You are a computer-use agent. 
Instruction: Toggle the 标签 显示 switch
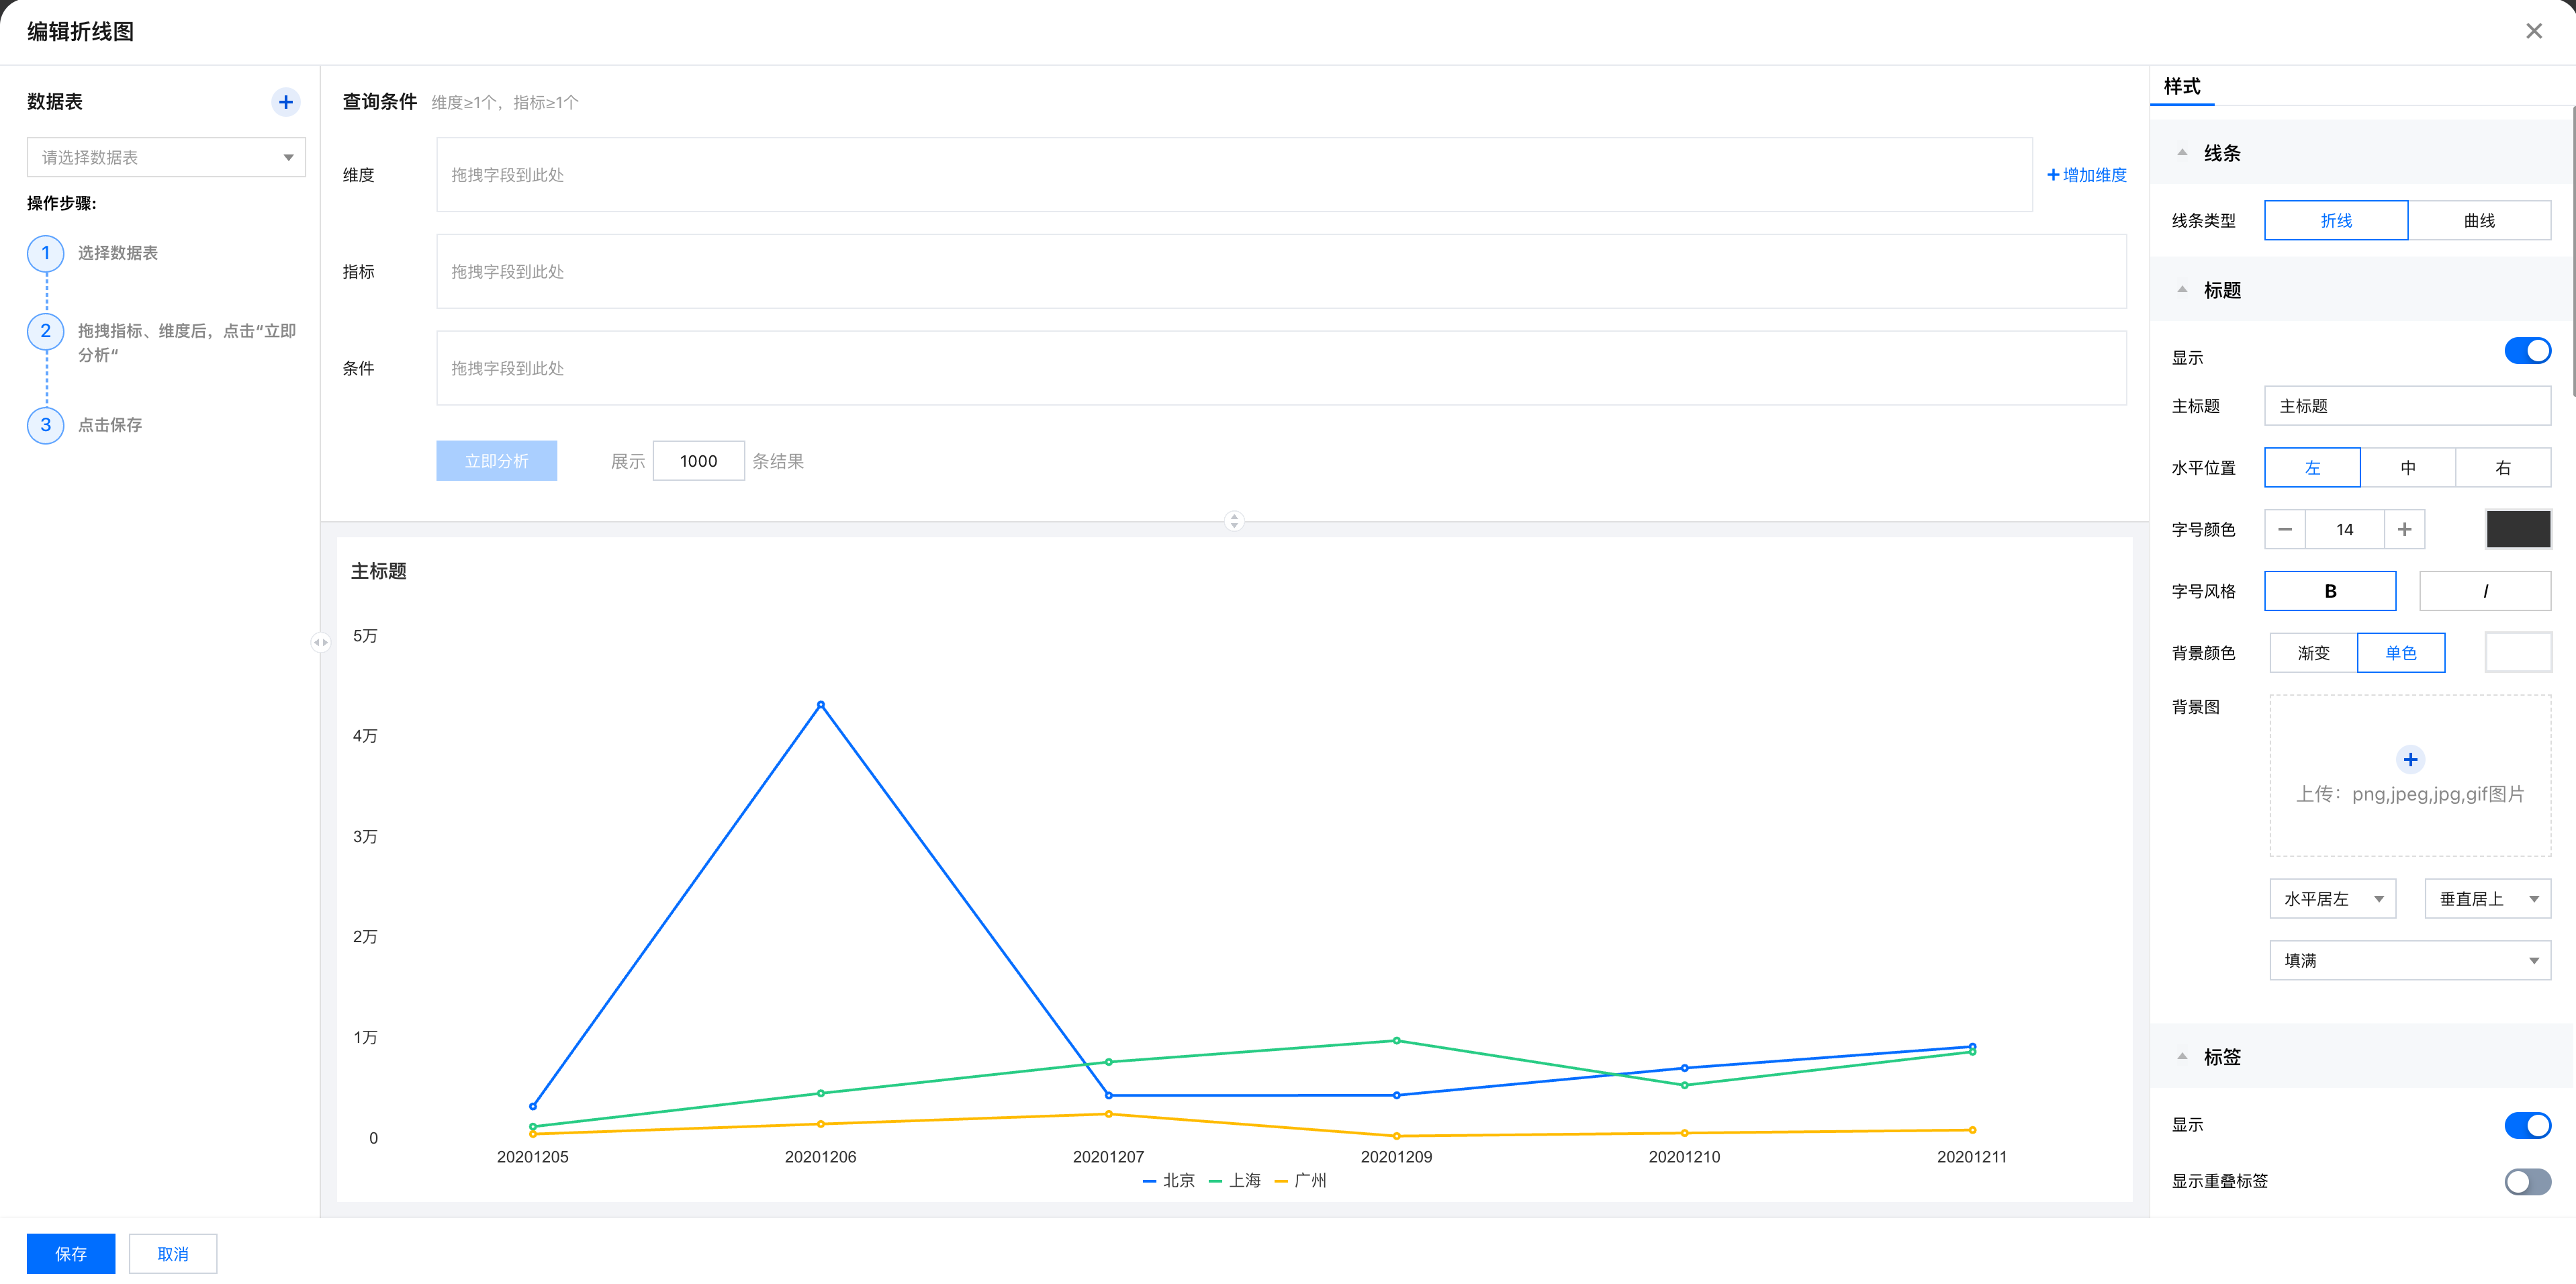tap(2527, 1125)
